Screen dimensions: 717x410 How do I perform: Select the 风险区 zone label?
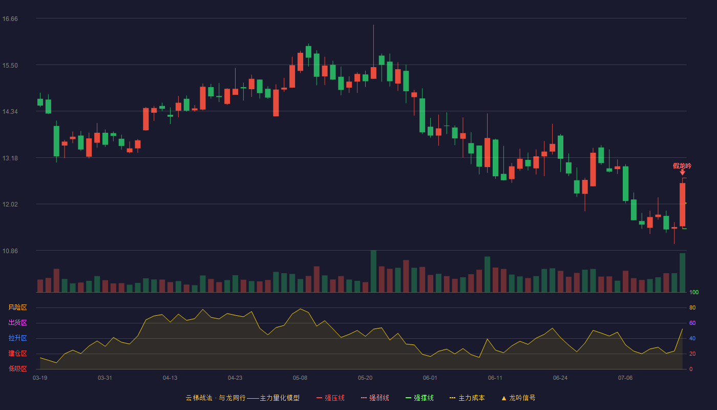click(x=17, y=307)
